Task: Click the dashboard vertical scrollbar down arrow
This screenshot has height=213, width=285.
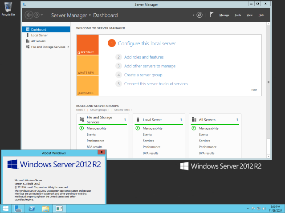Action: coord(269,156)
